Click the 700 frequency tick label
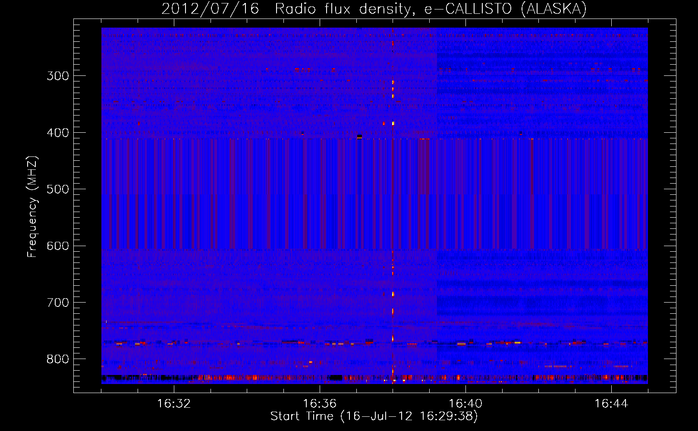The height and width of the screenshot is (431, 698). 58,303
